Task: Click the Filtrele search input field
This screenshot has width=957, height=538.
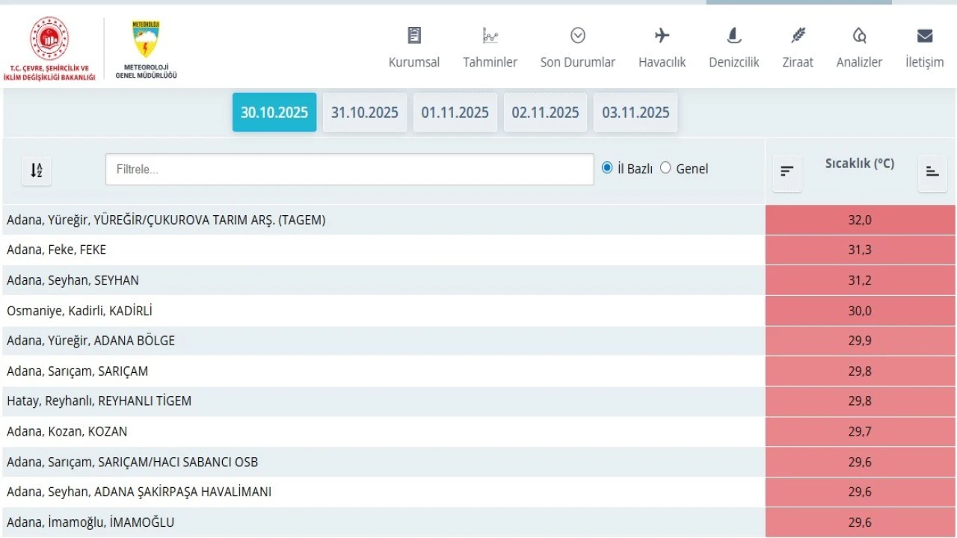Action: click(349, 170)
